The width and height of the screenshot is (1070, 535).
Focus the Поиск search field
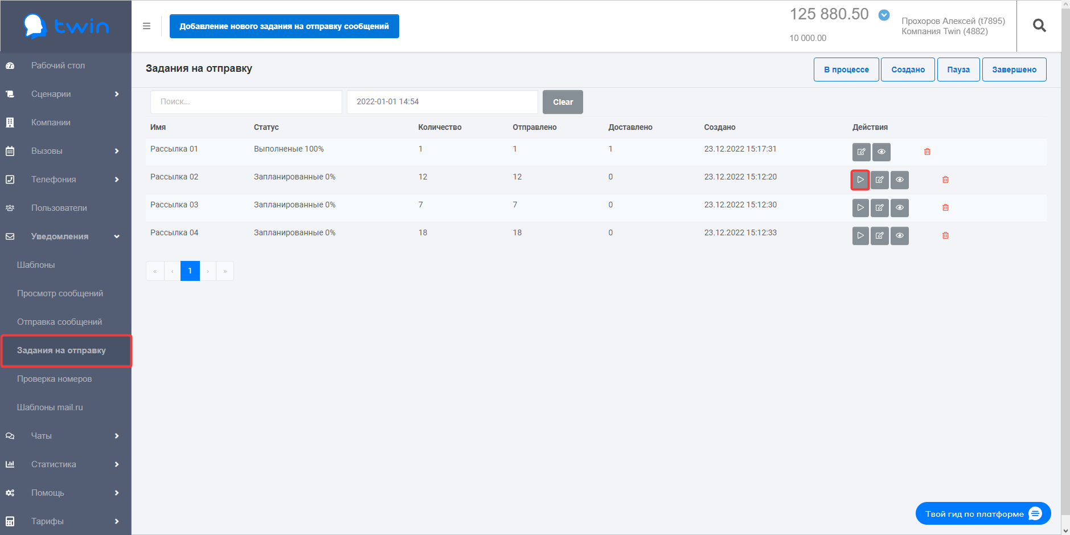point(246,102)
